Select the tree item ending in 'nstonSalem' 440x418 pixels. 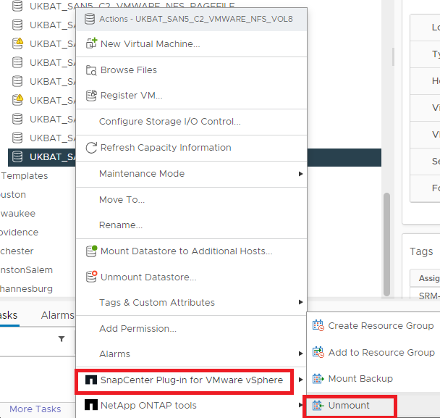click(26, 270)
